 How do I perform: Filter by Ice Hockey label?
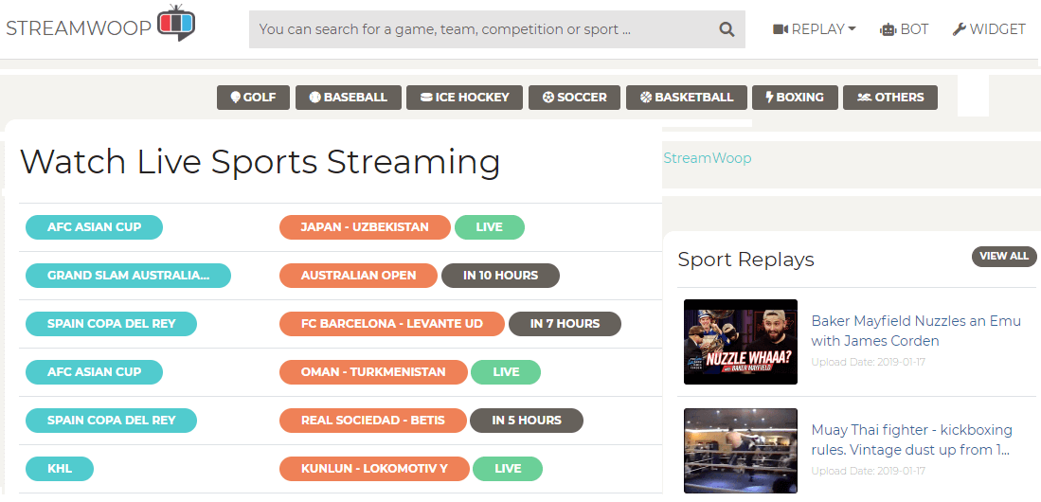(x=472, y=98)
